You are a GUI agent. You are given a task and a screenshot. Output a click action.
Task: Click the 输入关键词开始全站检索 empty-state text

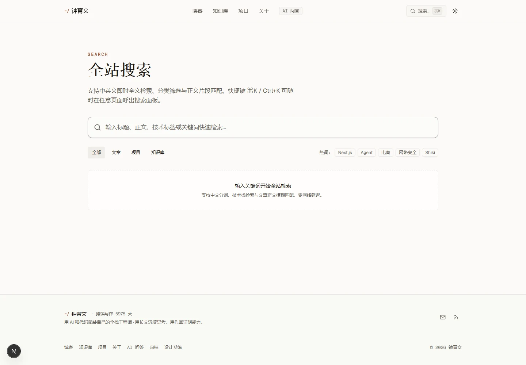click(x=263, y=186)
